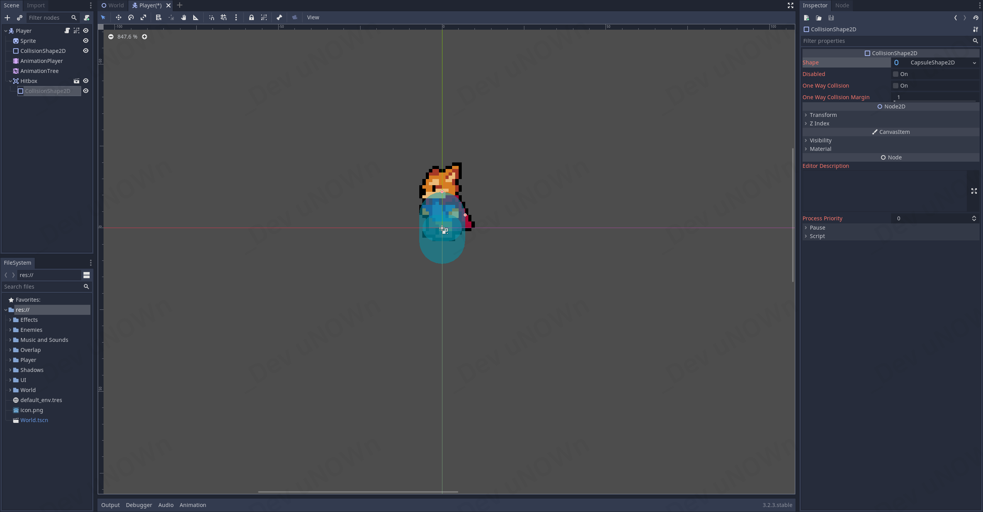Screen dimensions: 983x512
Task: Switch to the World scene tab
Action: pyautogui.click(x=113, y=5)
